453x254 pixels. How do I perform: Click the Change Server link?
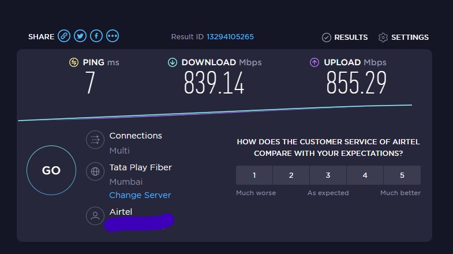[x=140, y=195]
